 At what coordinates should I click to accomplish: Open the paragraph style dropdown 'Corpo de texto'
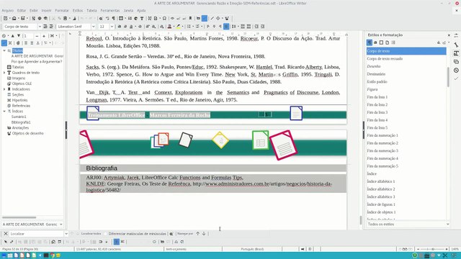click(x=40, y=27)
